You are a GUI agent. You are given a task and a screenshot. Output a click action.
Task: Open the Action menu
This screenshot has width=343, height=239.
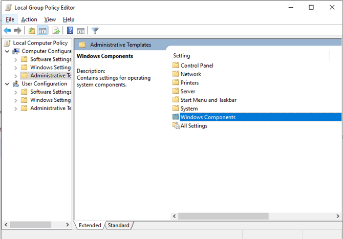(x=29, y=19)
